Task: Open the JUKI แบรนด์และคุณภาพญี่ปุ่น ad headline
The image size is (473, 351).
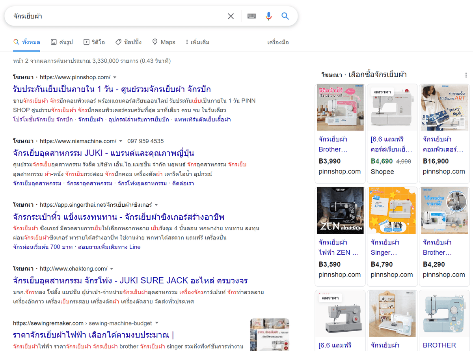Action: [x=104, y=153]
